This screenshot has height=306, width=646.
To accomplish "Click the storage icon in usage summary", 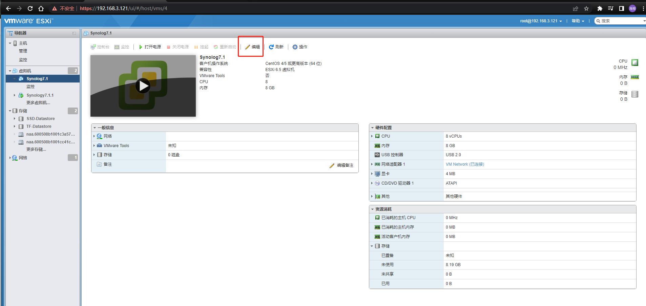I will click(635, 94).
